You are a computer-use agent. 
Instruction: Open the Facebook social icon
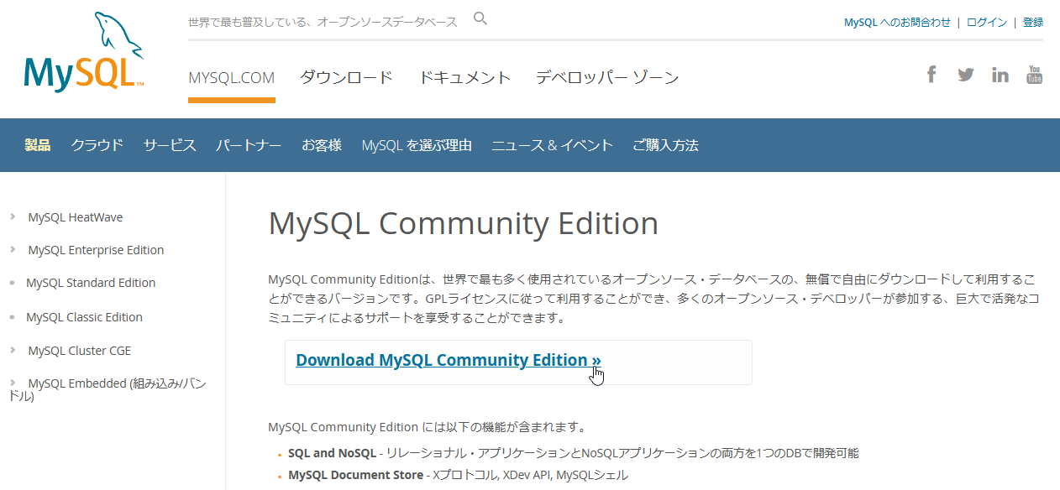931,75
